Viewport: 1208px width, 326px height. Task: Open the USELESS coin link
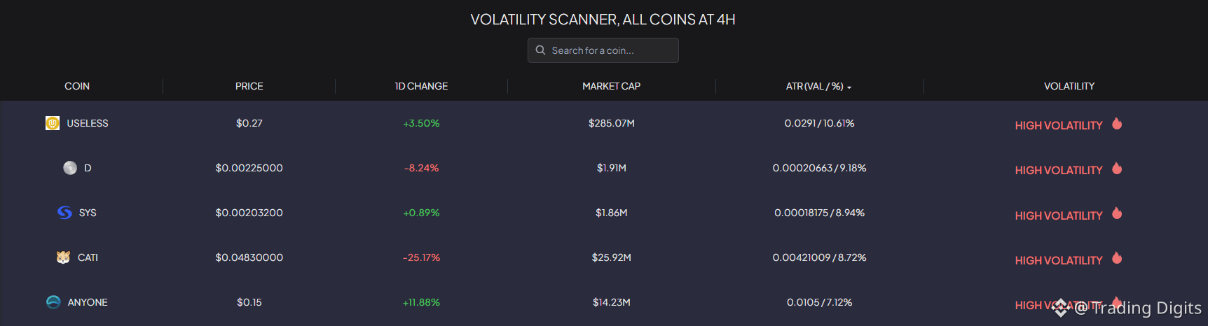88,123
